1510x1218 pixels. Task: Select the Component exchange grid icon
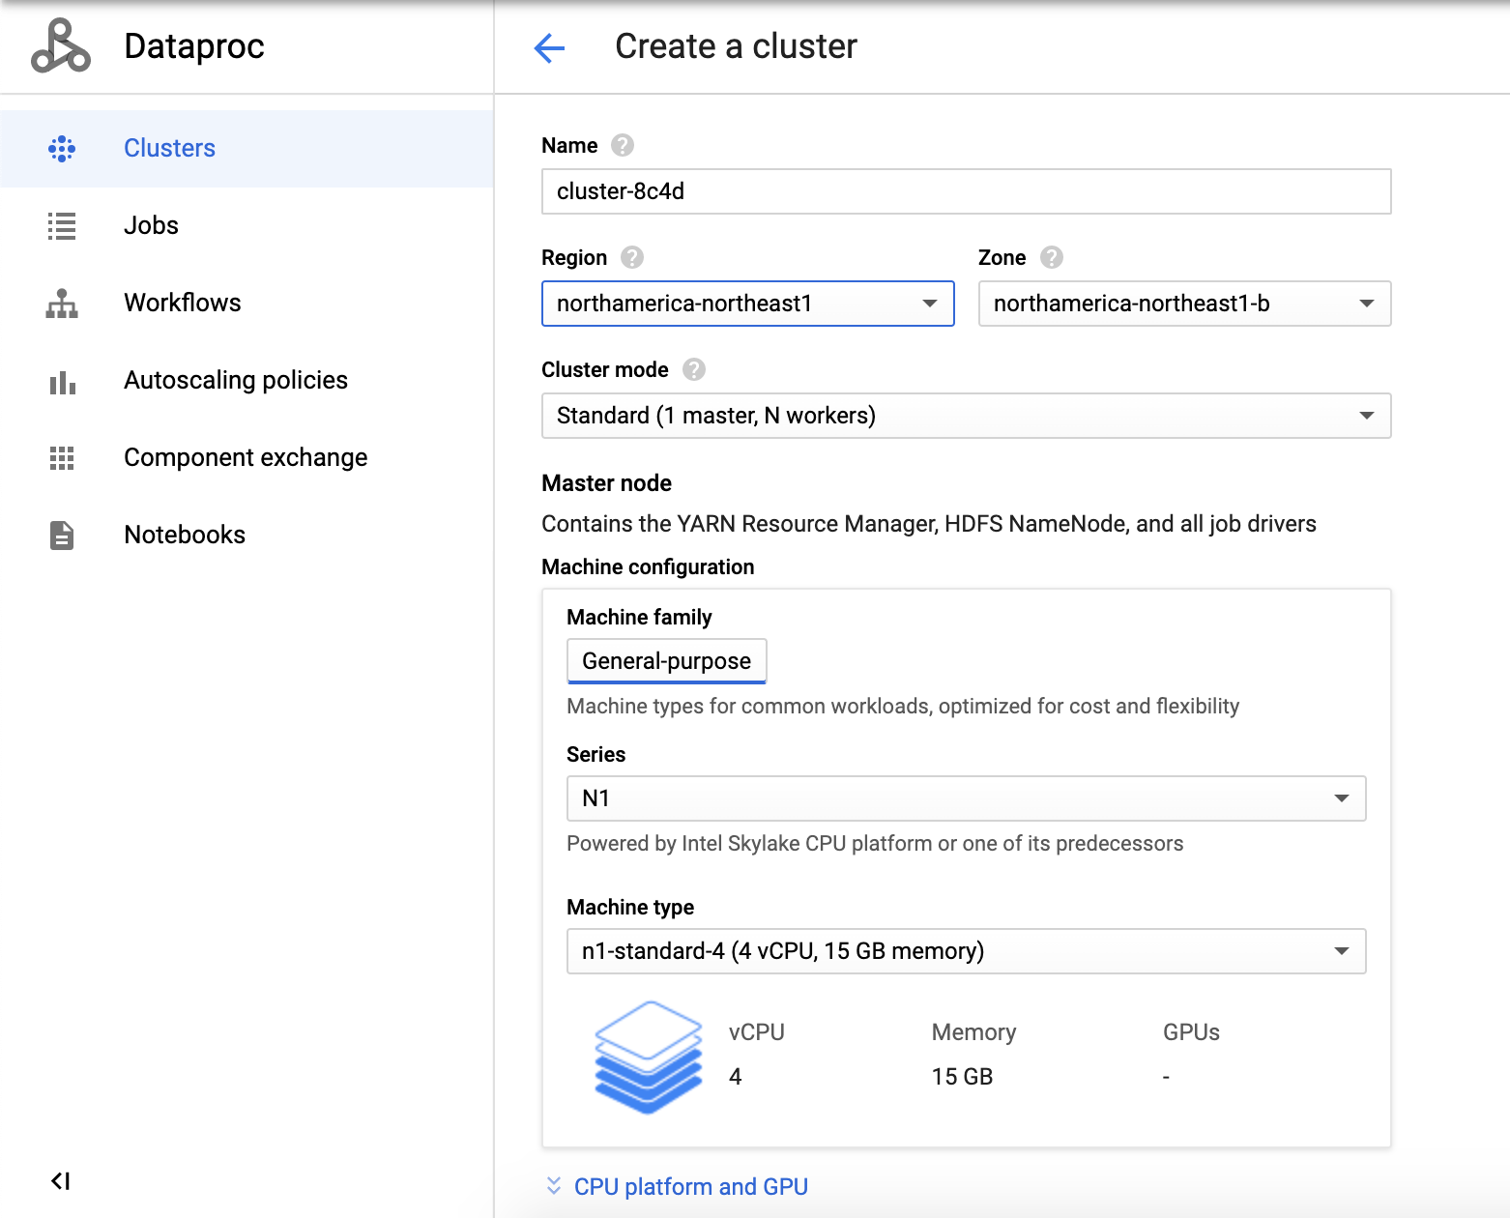pos(61,458)
